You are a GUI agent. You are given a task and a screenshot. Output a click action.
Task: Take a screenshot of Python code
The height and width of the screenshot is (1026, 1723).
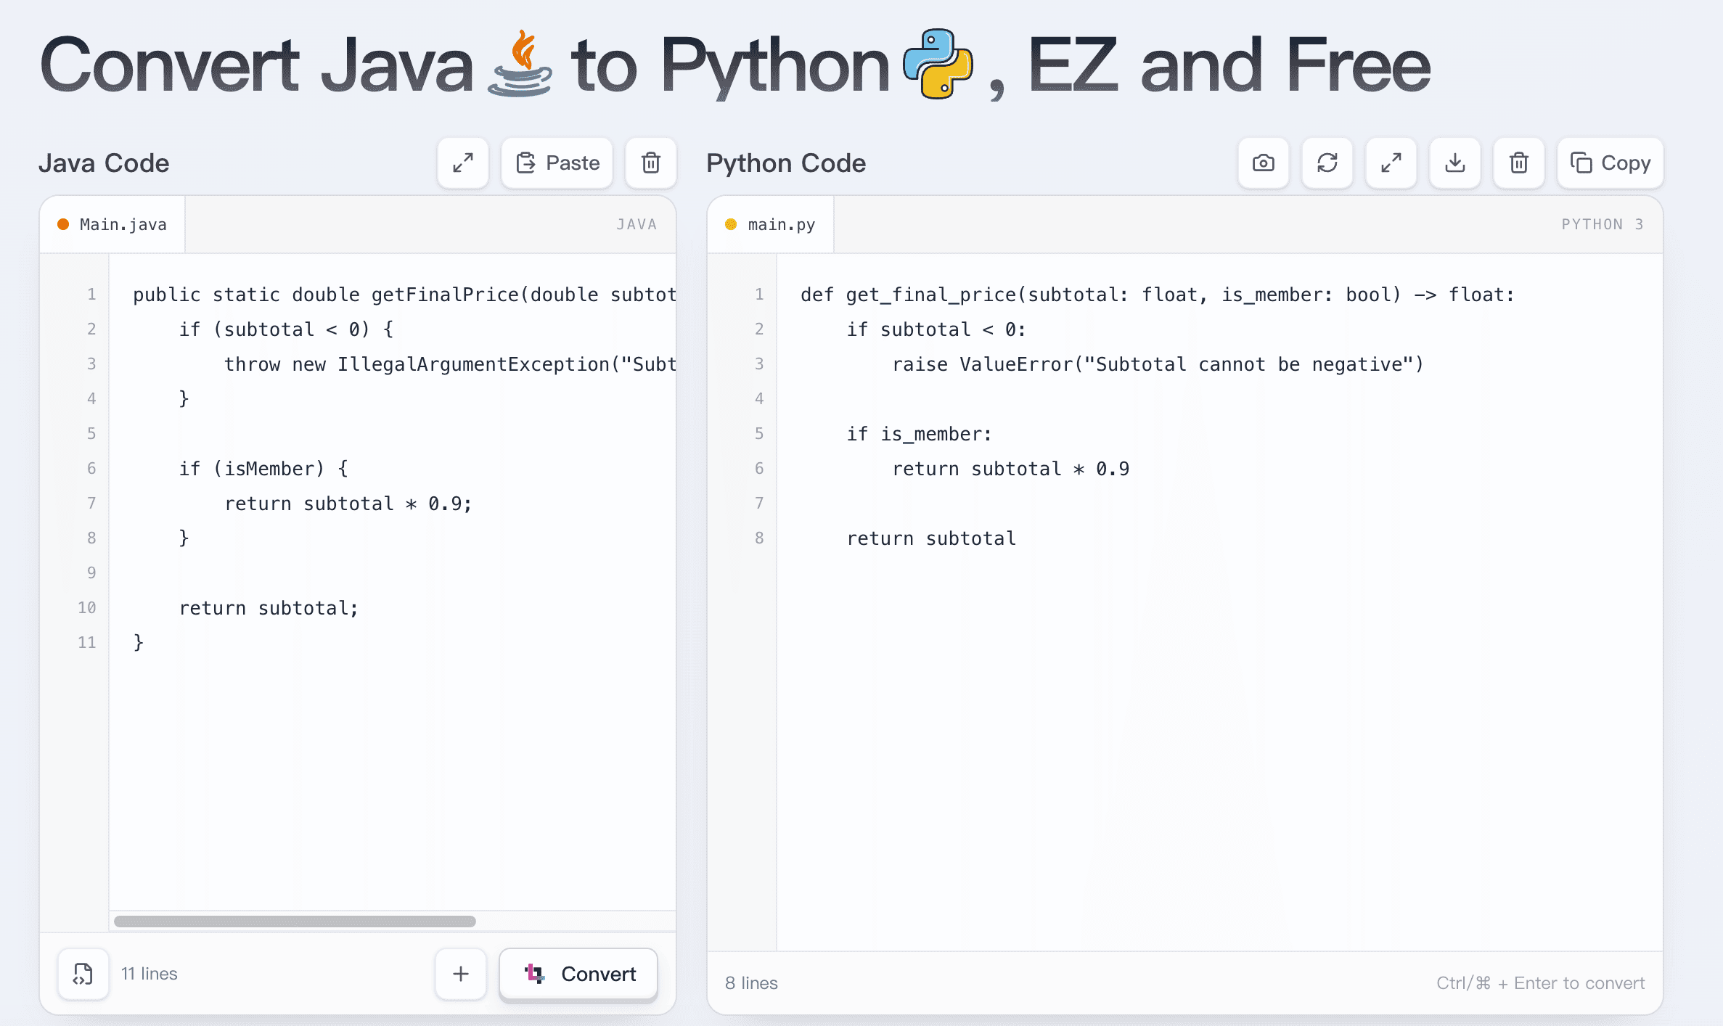[1264, 163]
